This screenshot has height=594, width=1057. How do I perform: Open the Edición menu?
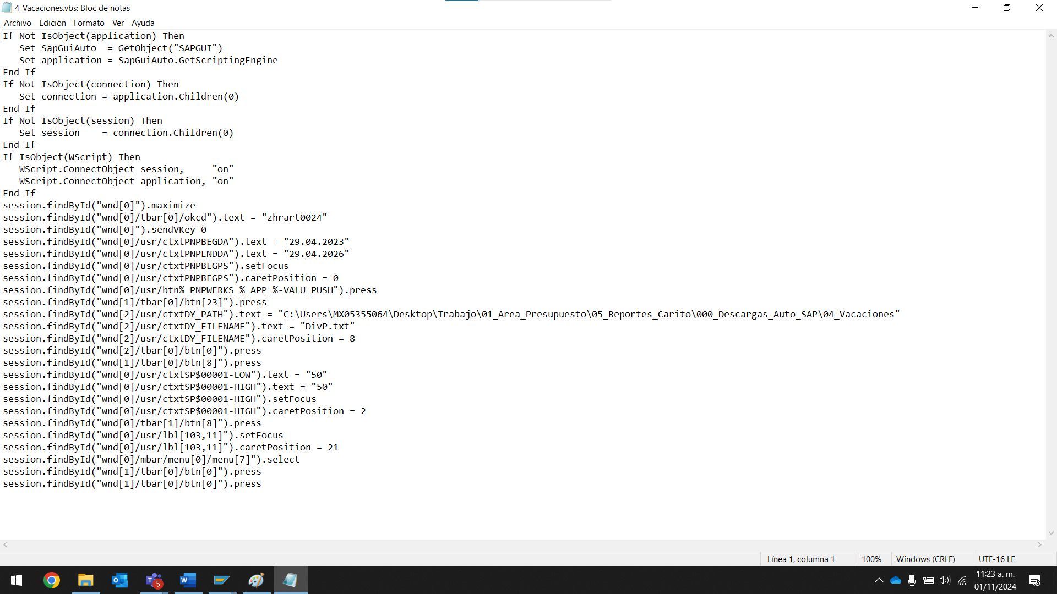coord(52,23)
